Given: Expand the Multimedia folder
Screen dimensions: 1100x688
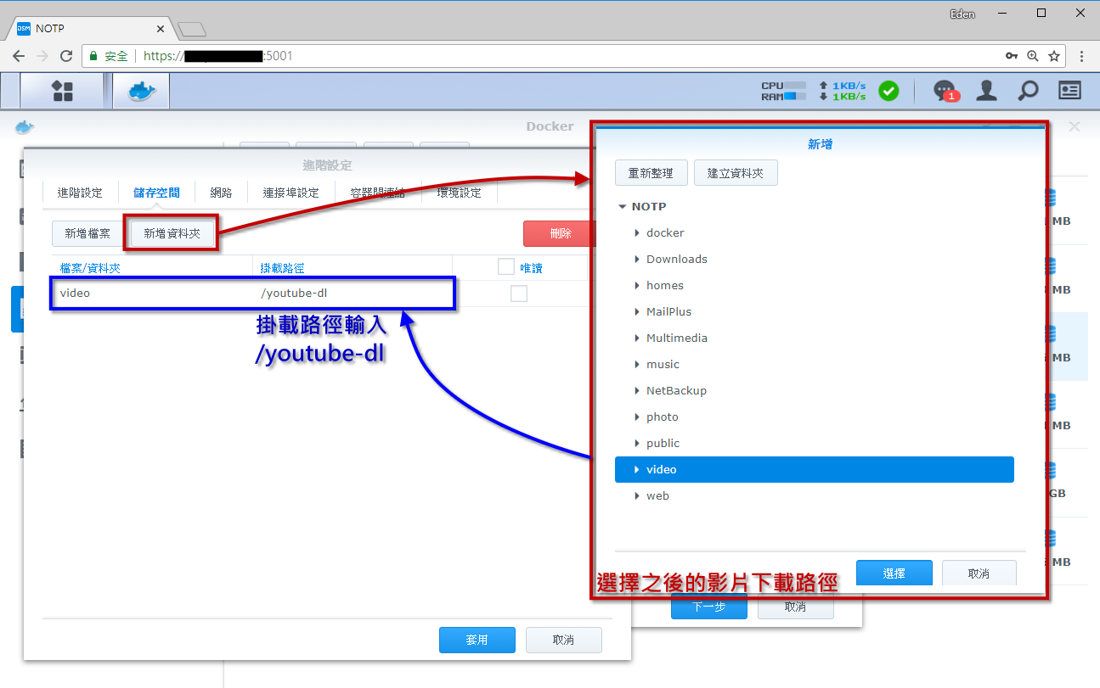Looking at the screenshot, I should point(637,338).
